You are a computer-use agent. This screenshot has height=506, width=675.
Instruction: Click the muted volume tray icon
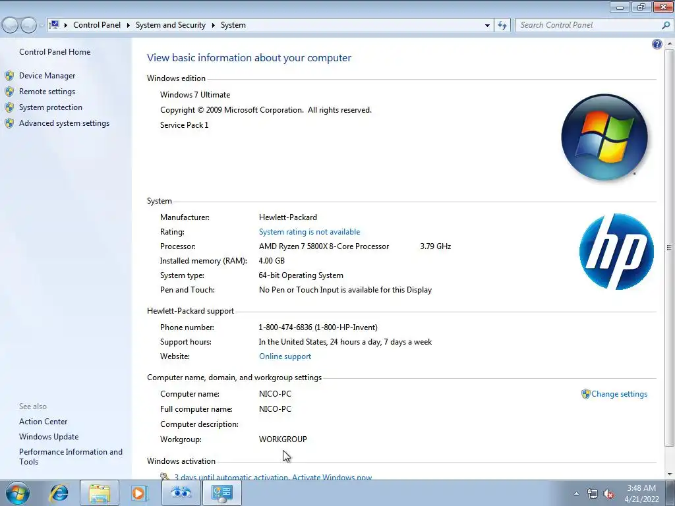tap(608, 493)
